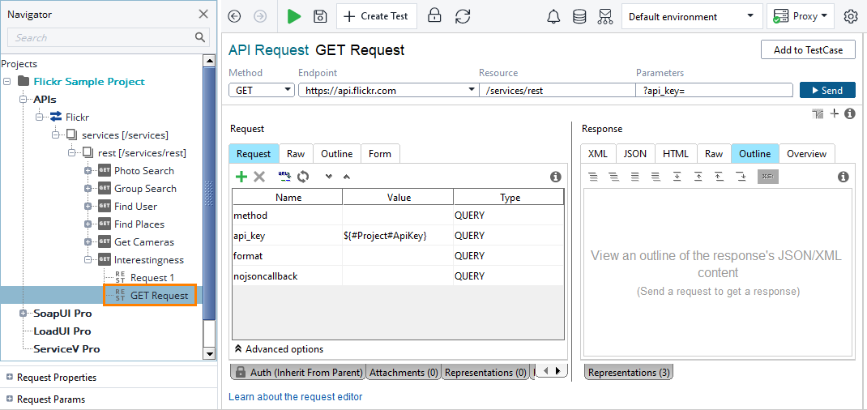Open Learn about the request editor link
This screenshot has width=867, height=410.
(x=295, y=396)
